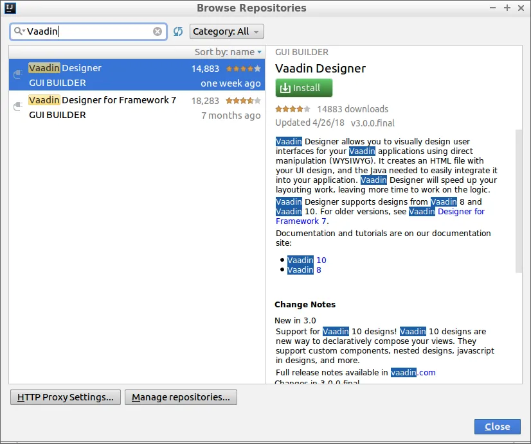
Task: Rate Vaadin Designer for Framework 7 five stars
Action: 258,100
